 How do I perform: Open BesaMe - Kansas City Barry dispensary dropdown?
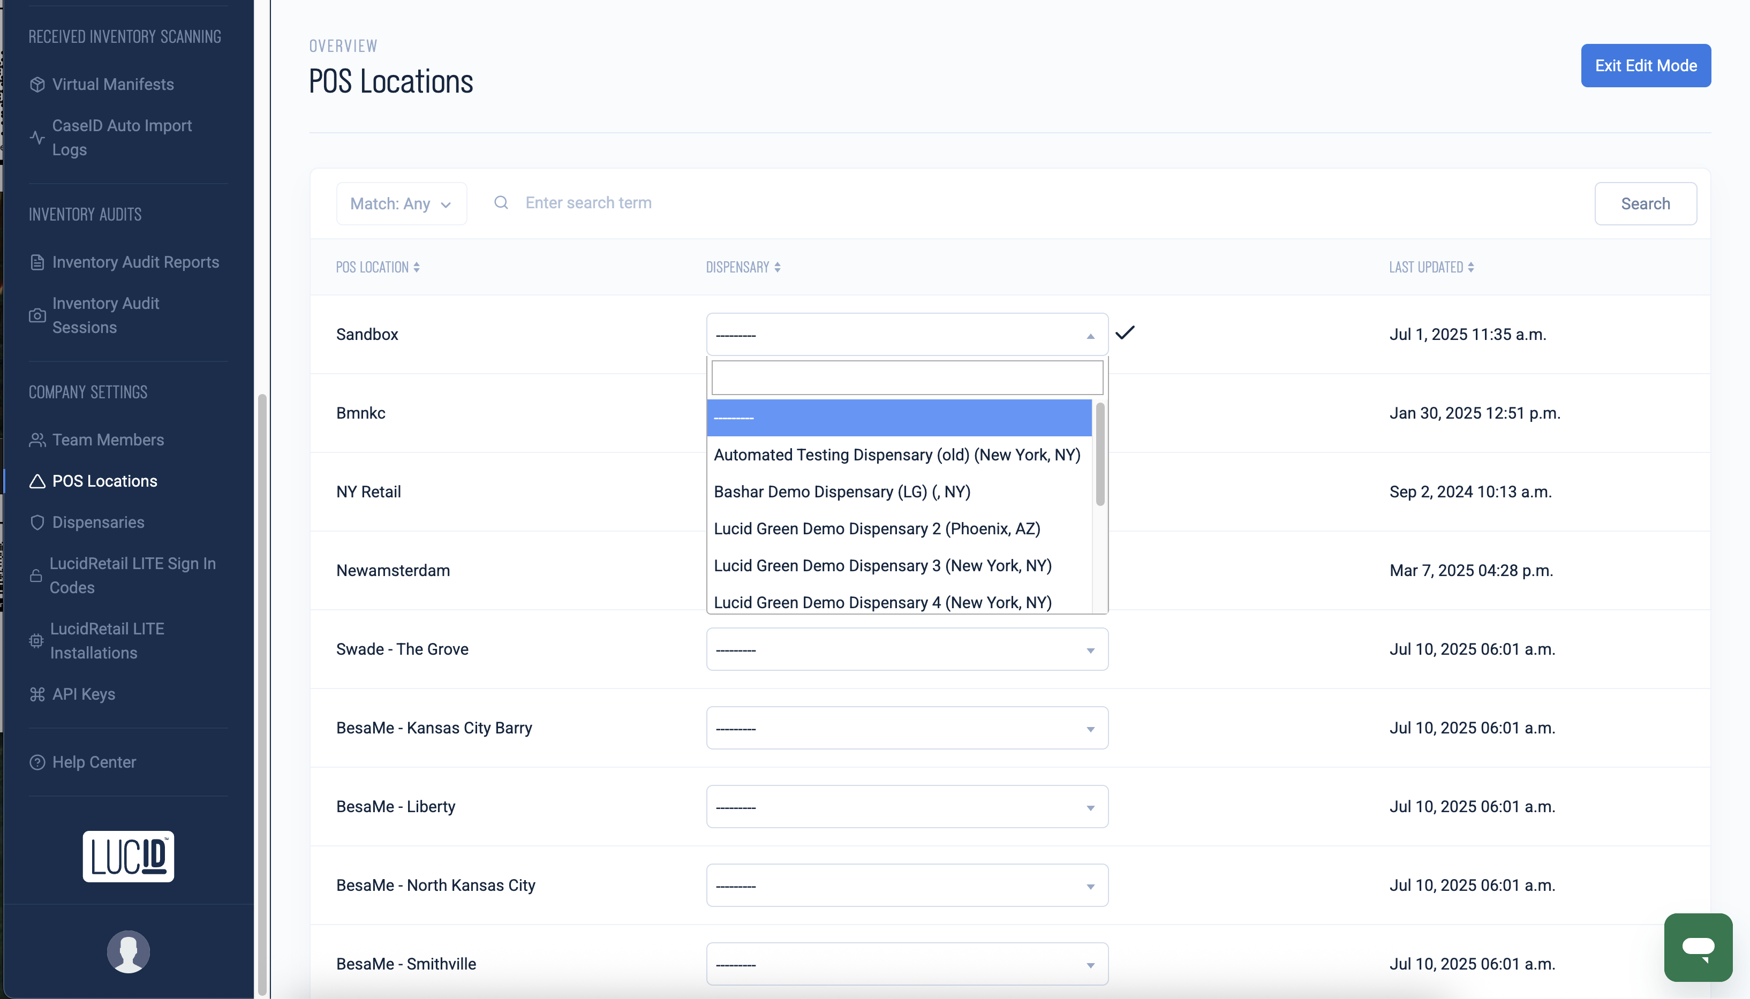coord(907,728)
